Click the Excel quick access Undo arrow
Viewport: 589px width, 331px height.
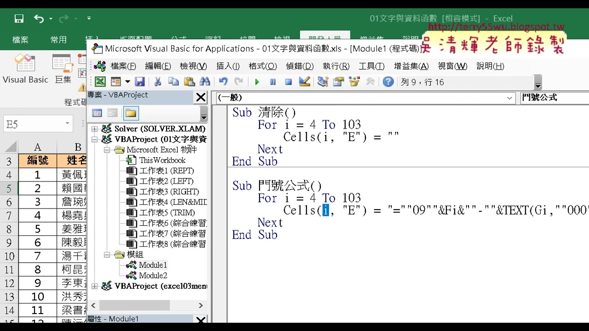[39, 19]
